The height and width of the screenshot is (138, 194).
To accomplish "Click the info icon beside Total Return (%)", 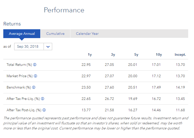I will click(x=35, y=65).
